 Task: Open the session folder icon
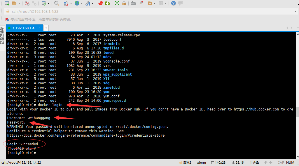(14, 3)
